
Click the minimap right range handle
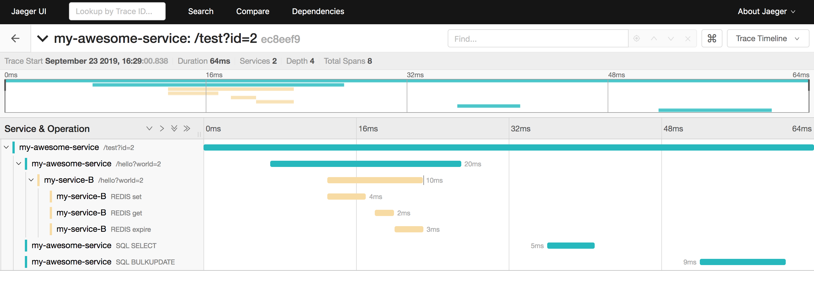coord(809,85)
